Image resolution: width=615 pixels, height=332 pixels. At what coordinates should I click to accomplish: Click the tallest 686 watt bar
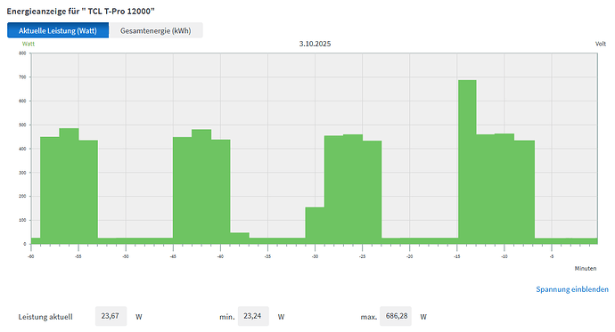pos(467,162)
